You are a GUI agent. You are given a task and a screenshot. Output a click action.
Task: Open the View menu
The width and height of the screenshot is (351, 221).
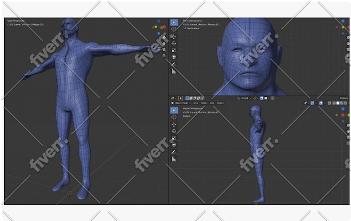tap(196, 103)
